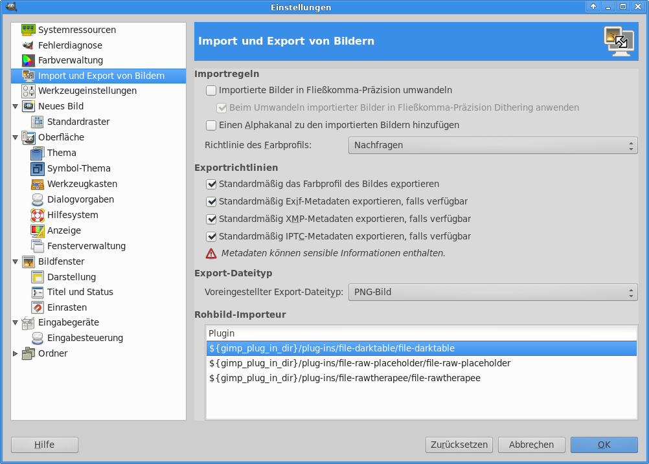Open the Fensterverwaltung settings page
Screen dimensions: 649x464
point(86,246)
